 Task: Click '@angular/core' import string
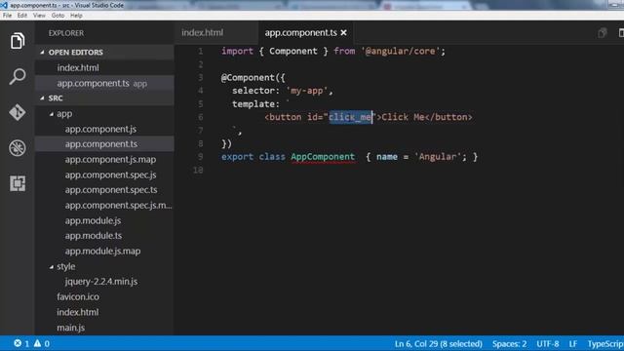400,51
